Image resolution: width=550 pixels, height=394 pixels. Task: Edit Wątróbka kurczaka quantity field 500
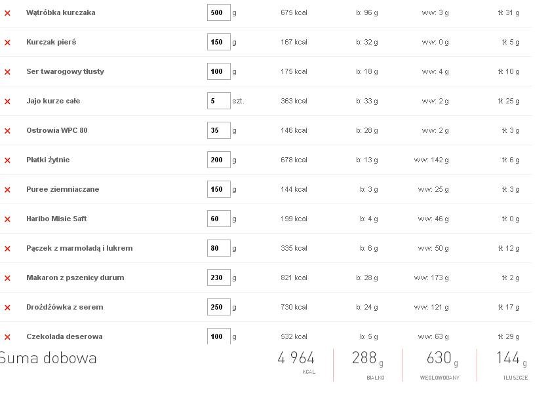pyautogui.click(x=219, y=12)
